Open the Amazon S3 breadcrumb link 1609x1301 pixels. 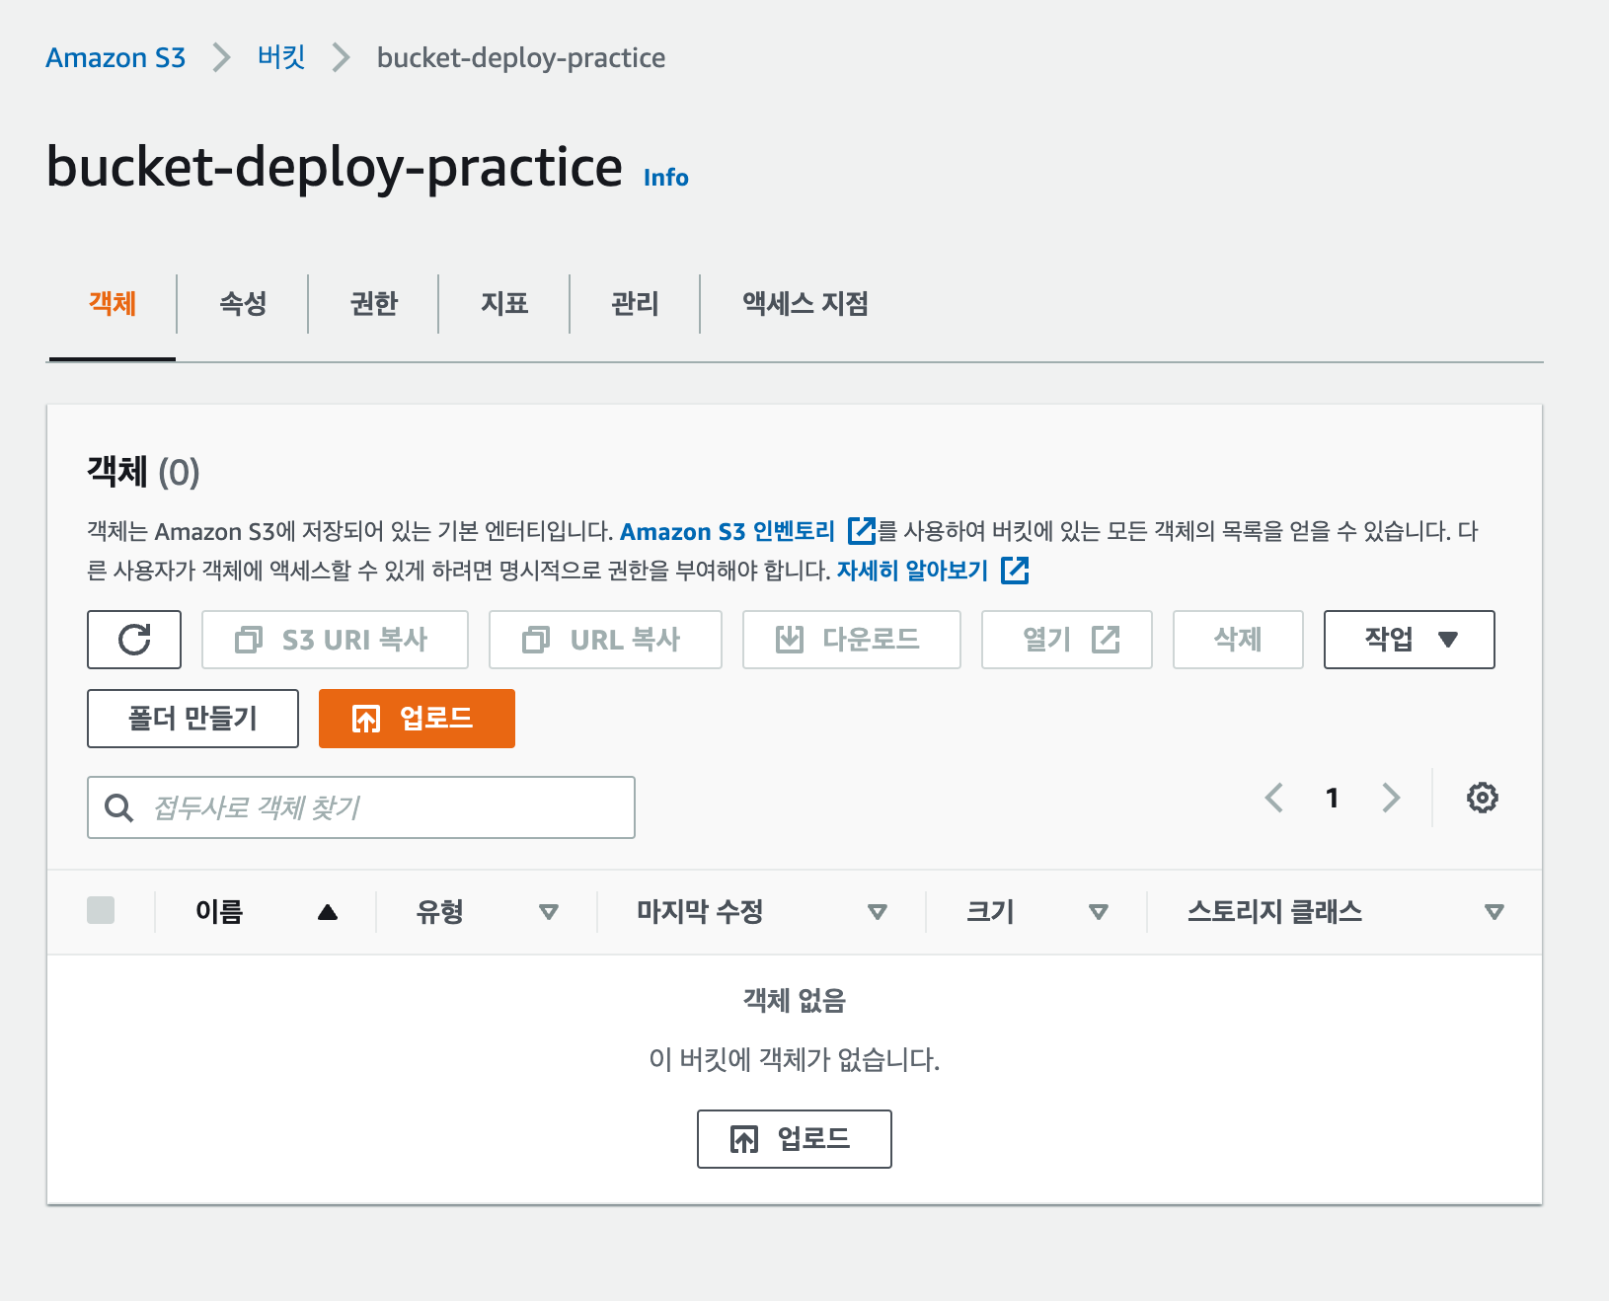click(x=115, y=58)
